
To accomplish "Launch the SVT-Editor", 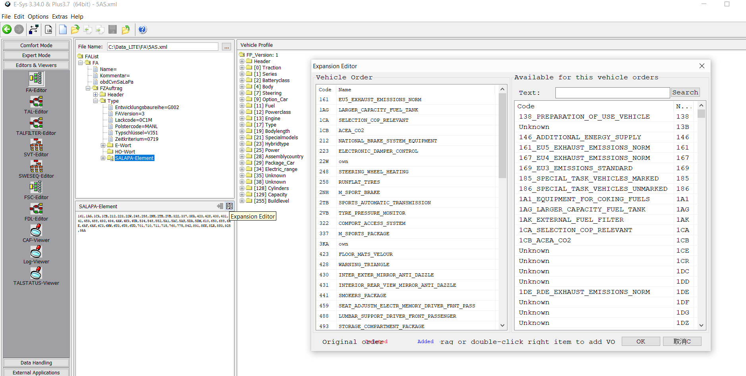I will pyautogui.click(x=36, y=145).
